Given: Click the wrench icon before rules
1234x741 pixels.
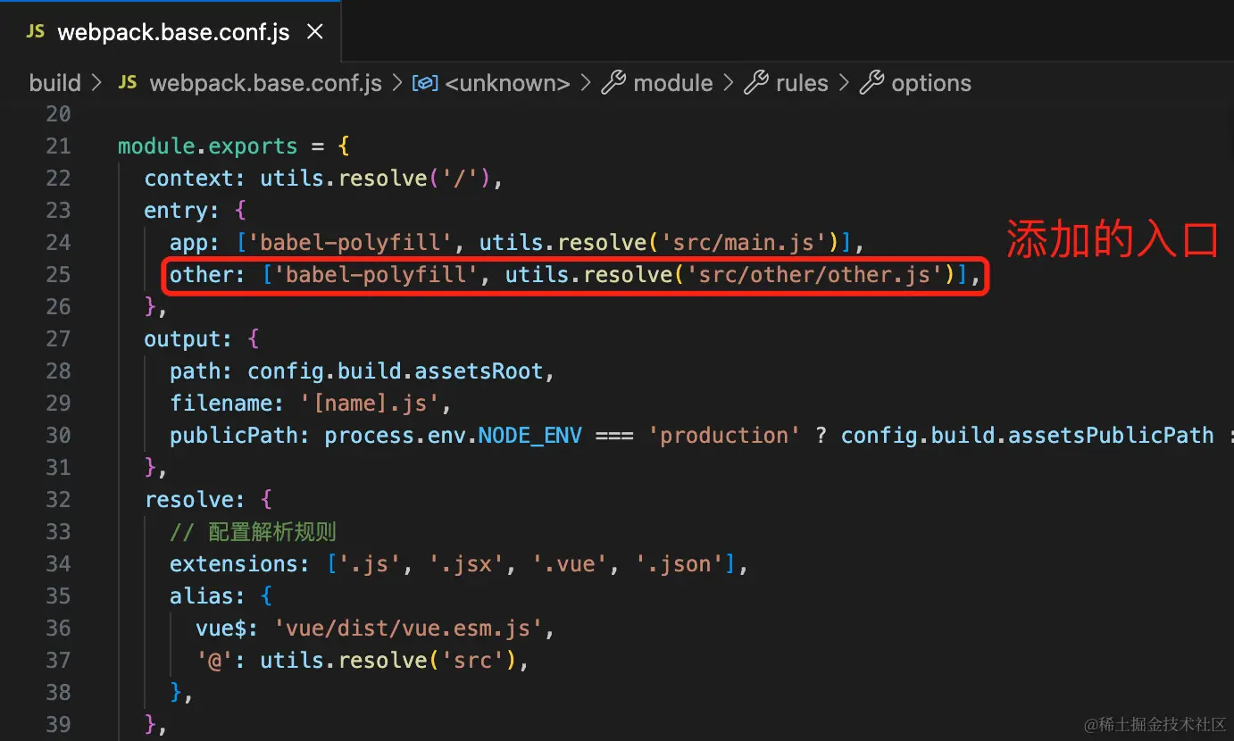Looking at the screenshot, I should (756, 83).
